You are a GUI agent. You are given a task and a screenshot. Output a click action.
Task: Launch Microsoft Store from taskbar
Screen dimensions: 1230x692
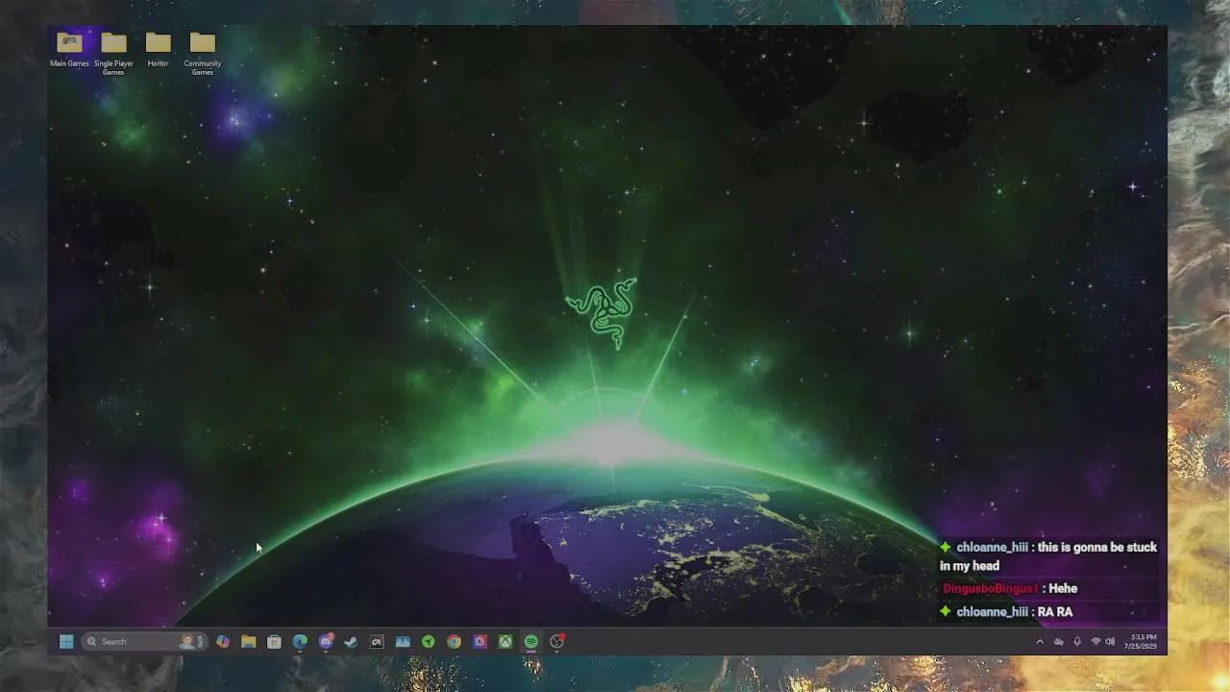274,641
